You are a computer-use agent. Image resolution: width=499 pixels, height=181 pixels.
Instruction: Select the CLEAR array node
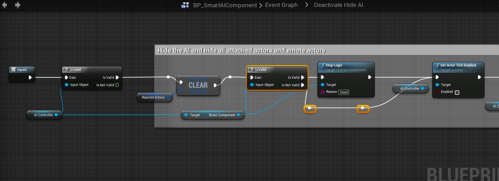198,85
